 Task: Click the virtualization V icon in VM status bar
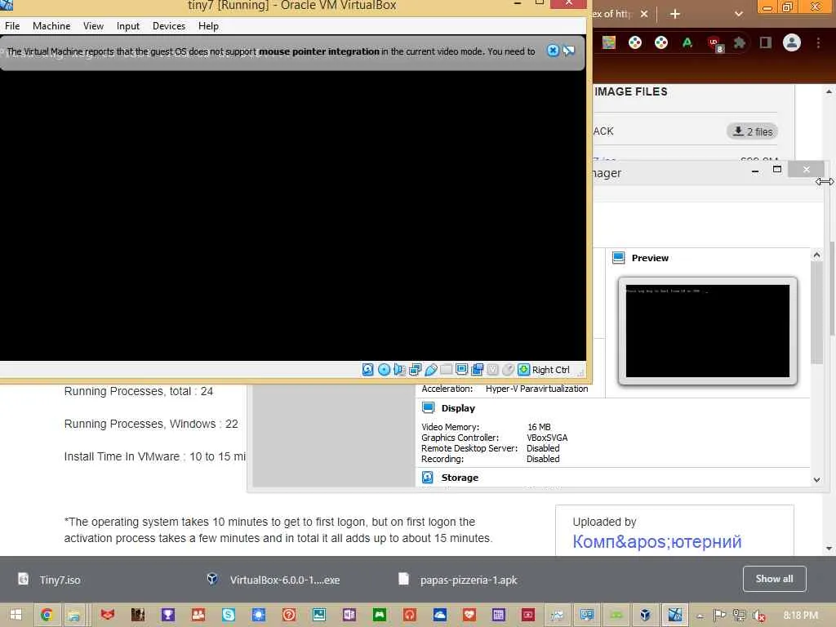pyautogui.click(x=492, y=370)
